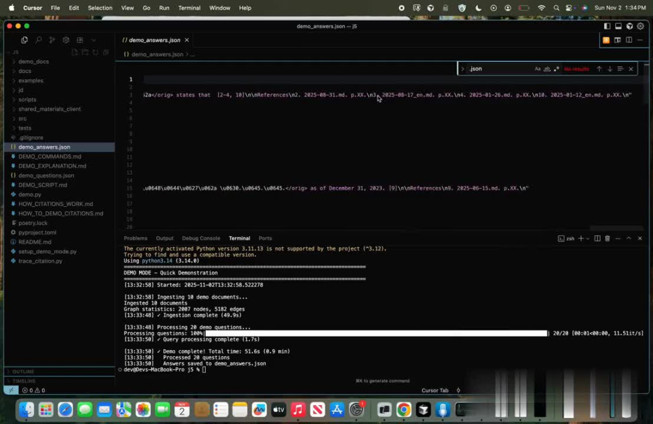
Task: Close the terminal panel
Action: coord(640,239)
